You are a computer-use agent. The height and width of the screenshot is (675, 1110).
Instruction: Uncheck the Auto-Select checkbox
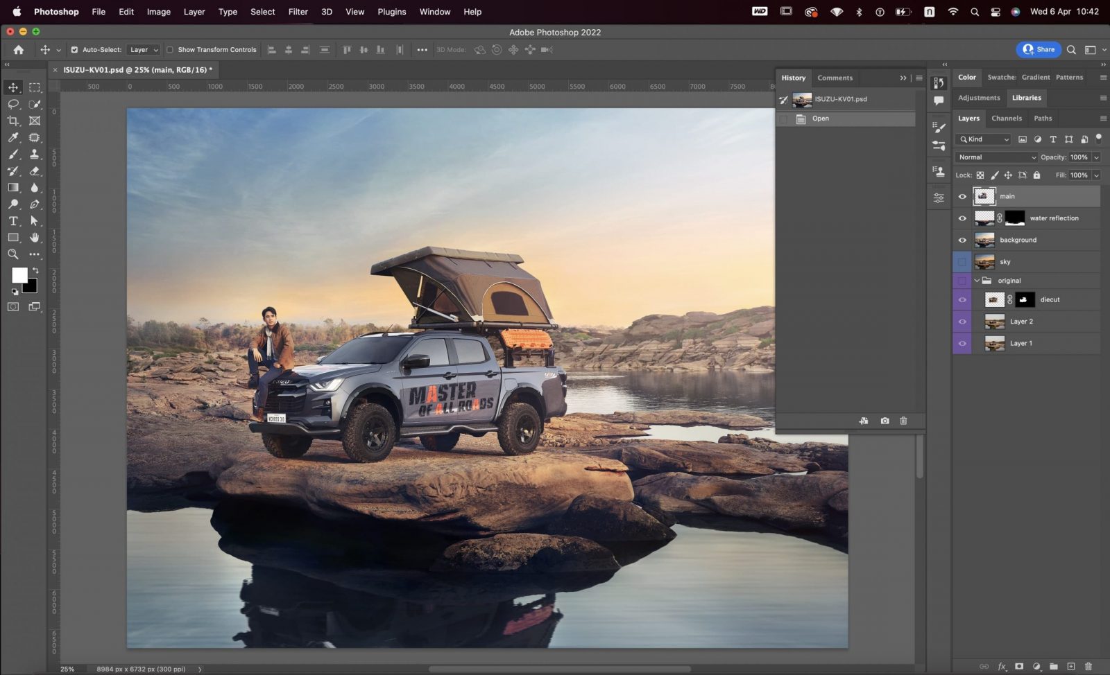tap(74, 50)
